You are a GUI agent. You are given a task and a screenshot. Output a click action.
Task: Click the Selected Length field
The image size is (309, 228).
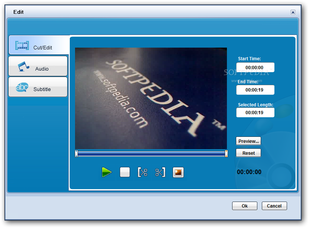point(255,113)
